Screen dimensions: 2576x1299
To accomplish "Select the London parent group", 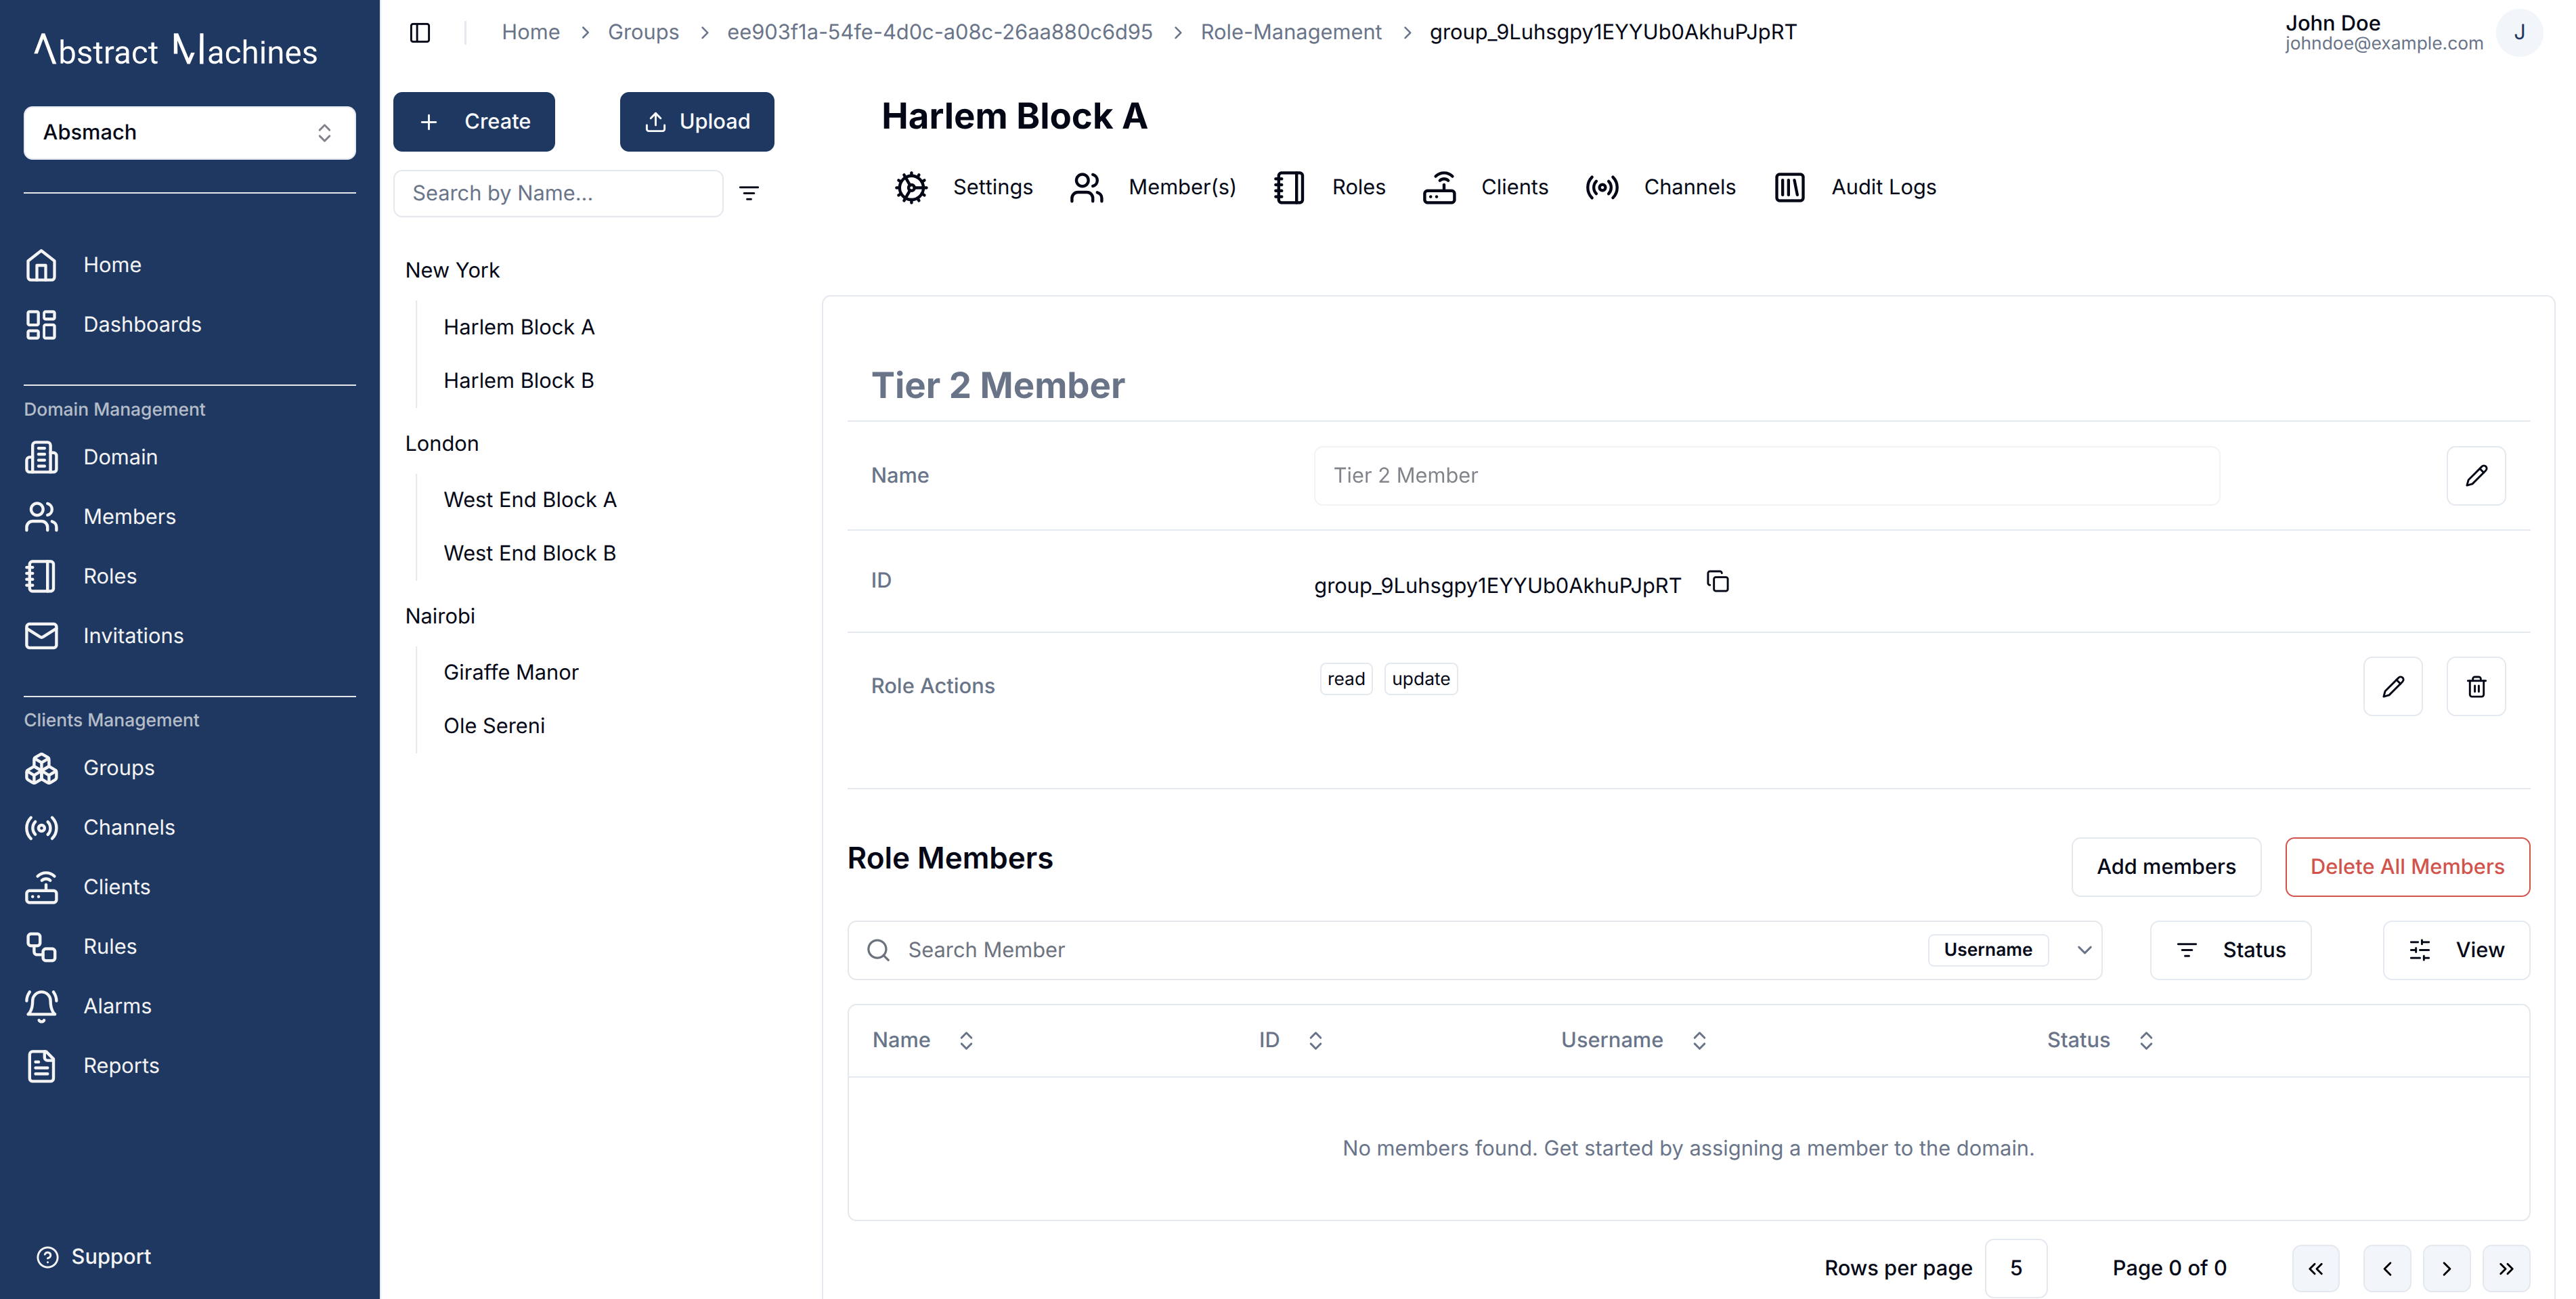I will click(x=442, y=444).
